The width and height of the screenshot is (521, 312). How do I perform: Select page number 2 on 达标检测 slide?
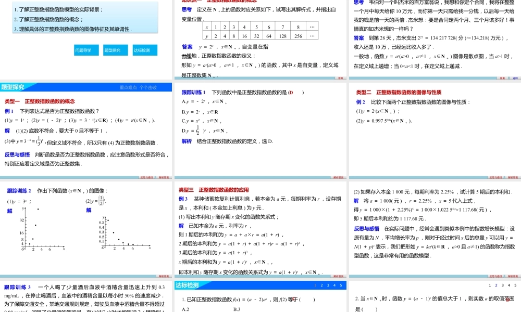(322, 285)
